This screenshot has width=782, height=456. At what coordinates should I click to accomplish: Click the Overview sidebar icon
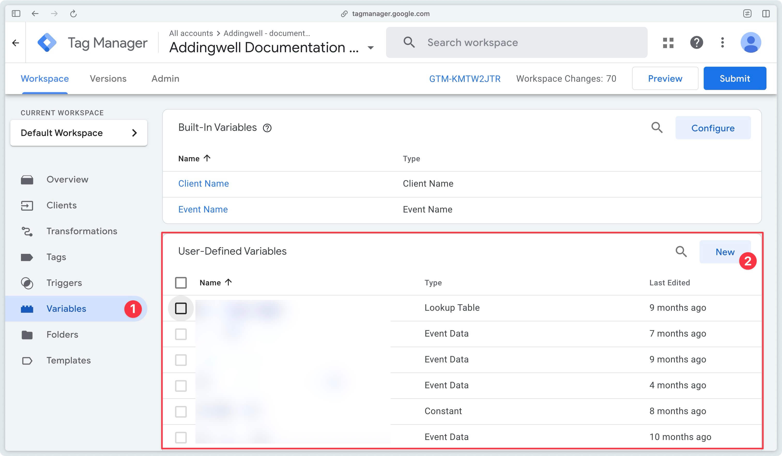[27, 180]
